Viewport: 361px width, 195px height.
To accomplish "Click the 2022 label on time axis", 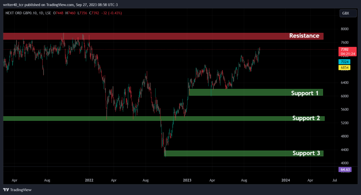I will click(89, 180).
